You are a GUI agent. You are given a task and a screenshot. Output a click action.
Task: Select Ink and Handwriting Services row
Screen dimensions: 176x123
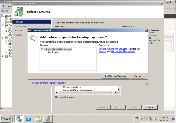pos(58,49)
